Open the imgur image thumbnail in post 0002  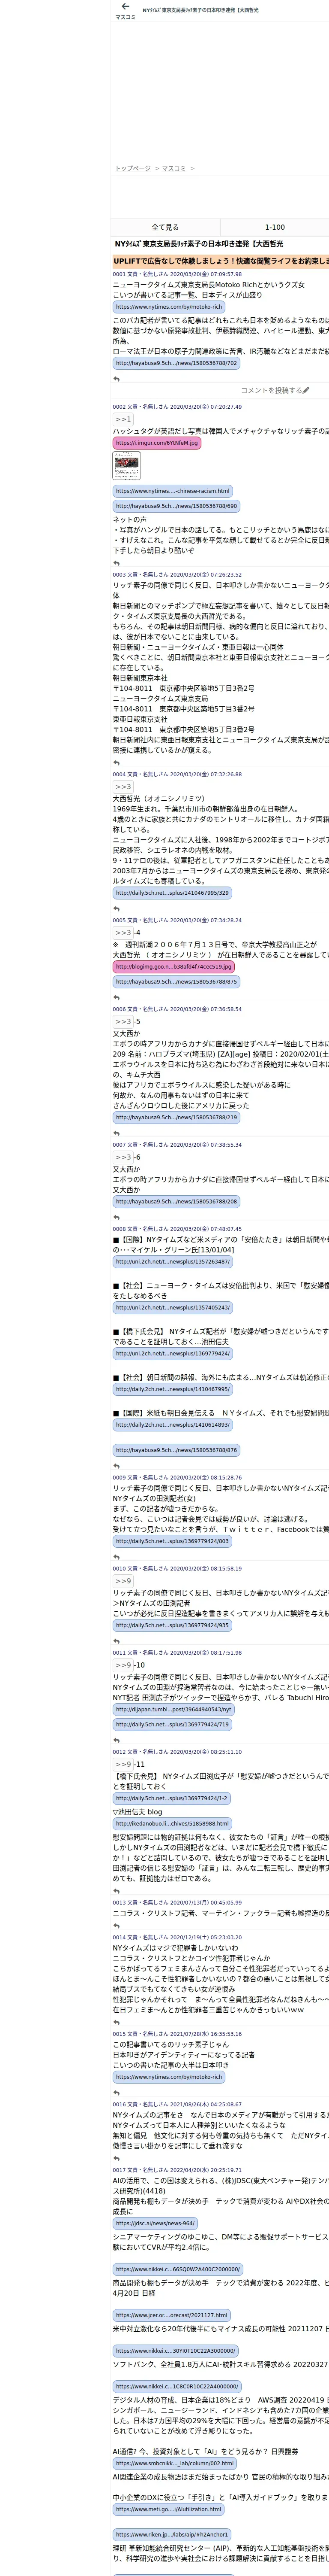pos(127,466)
